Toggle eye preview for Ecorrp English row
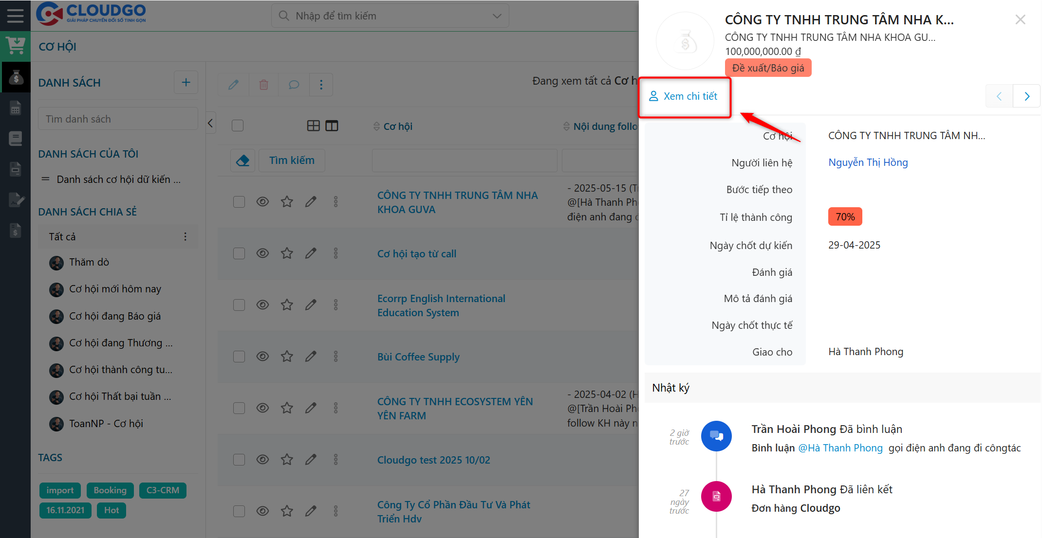The image size is (1042, 538). (262, 305)
